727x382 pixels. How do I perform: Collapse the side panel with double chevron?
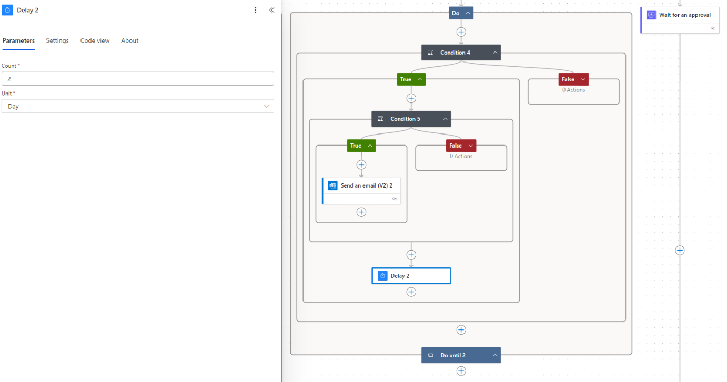[271, 10]
